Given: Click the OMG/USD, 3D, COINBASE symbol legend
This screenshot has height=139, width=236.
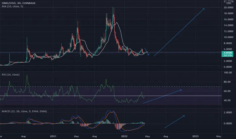Looking at the screenshot, I should click(19, 3).
